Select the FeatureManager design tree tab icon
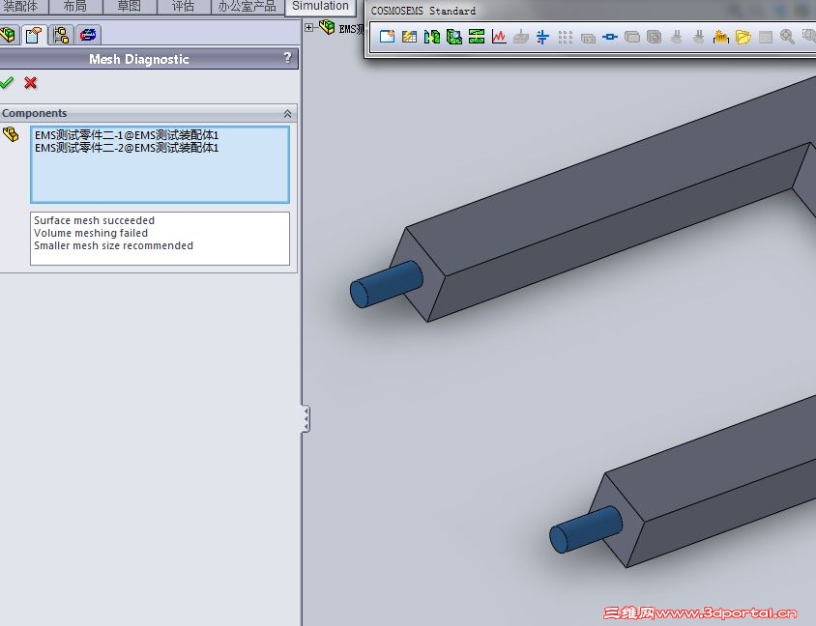The height and width of the screenshot is (626, 816). coord(9,35)
